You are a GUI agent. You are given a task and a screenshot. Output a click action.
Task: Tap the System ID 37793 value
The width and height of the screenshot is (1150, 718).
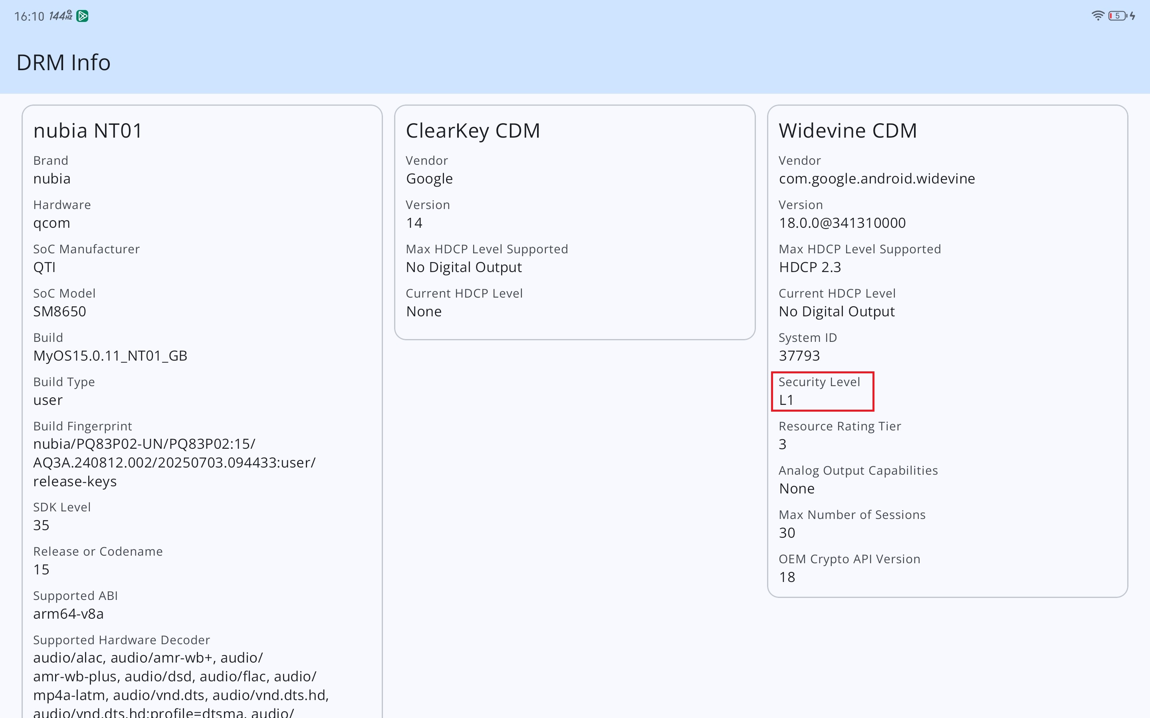[x=799, y=356]
